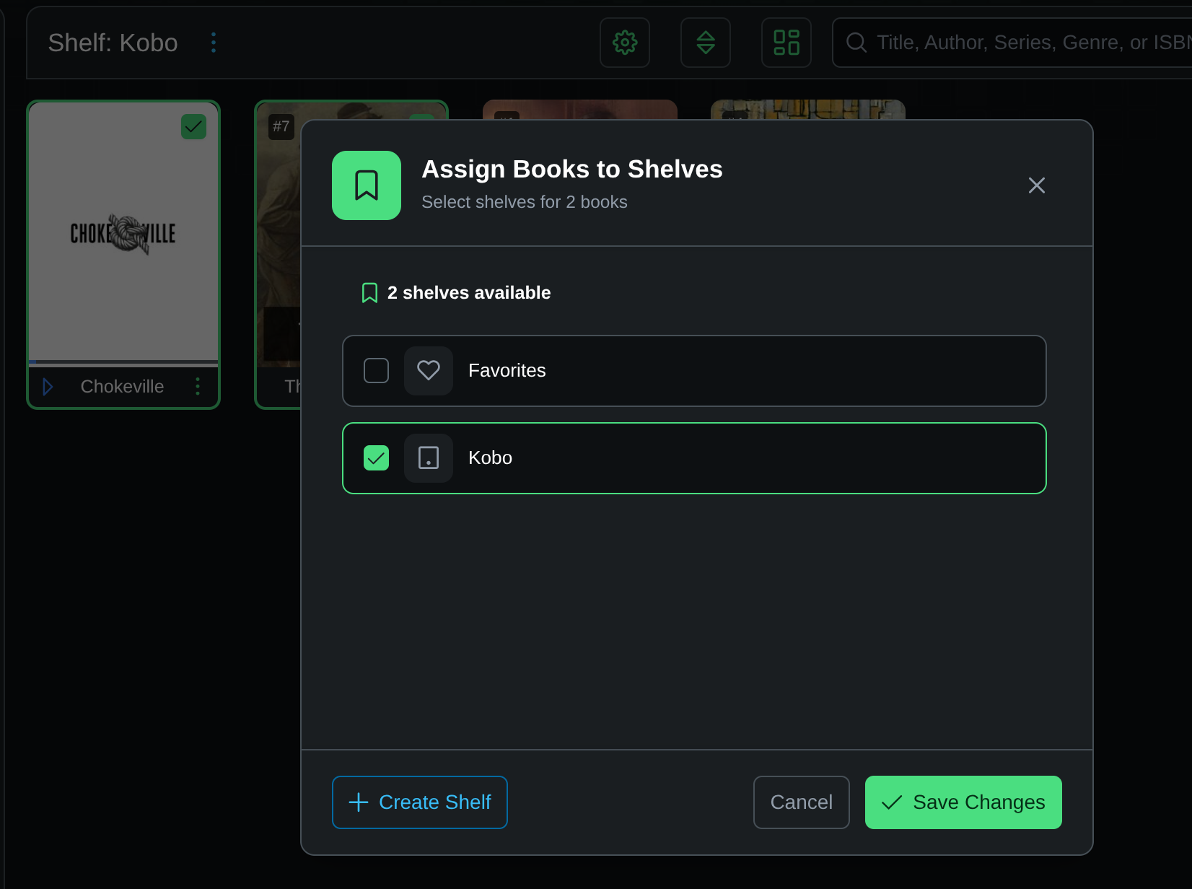Switch to grid view layout icon
The width and height of the screenshot is (1192, 889).
click(786, 42)
